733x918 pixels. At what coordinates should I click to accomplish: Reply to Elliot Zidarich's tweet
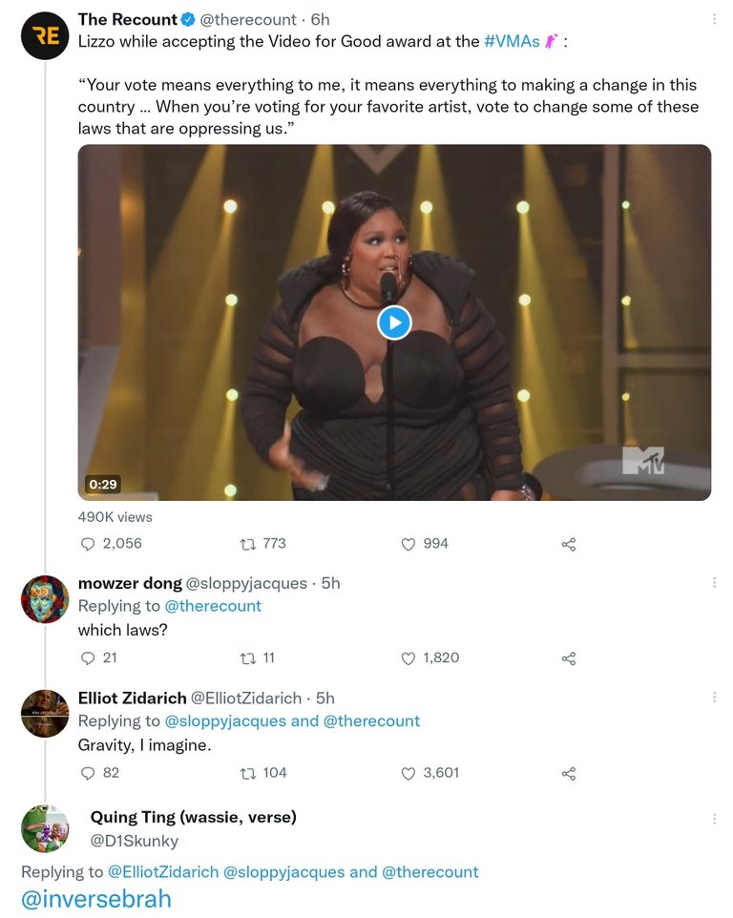click(87, 773)
